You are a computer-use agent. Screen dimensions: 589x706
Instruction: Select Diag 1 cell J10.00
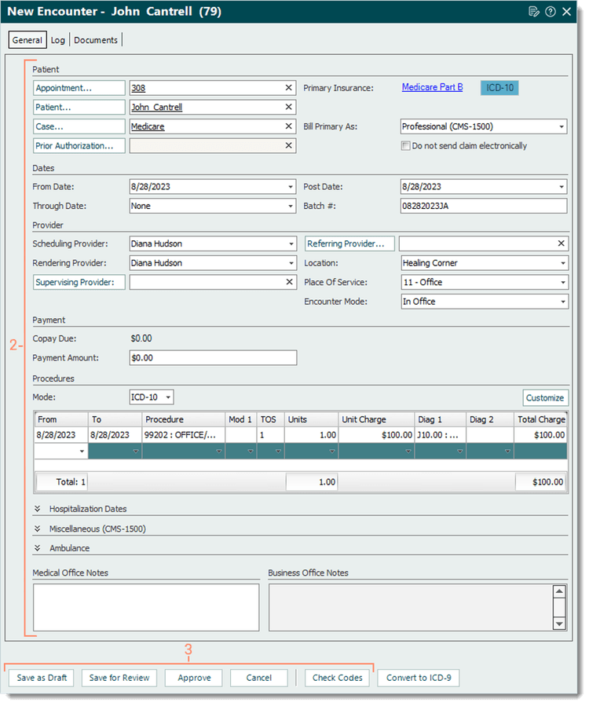click(440, 435)
